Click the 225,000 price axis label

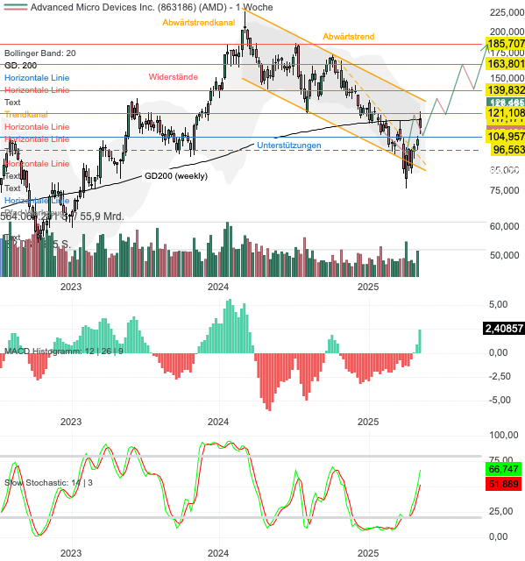(x=507, y=12)
